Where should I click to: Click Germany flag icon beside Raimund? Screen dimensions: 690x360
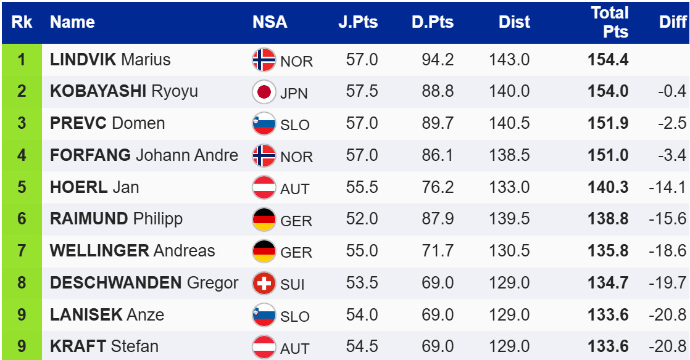[264, 219]
